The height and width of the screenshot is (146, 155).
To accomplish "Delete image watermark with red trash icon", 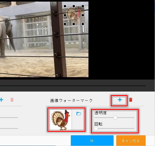I will tap(131, 100).
